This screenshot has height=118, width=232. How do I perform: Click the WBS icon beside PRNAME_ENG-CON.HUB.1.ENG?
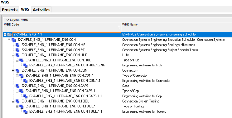26,66
